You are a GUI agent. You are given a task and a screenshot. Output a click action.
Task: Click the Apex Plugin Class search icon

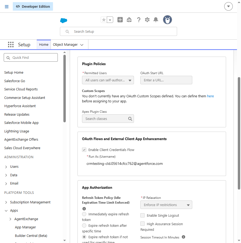130,119
